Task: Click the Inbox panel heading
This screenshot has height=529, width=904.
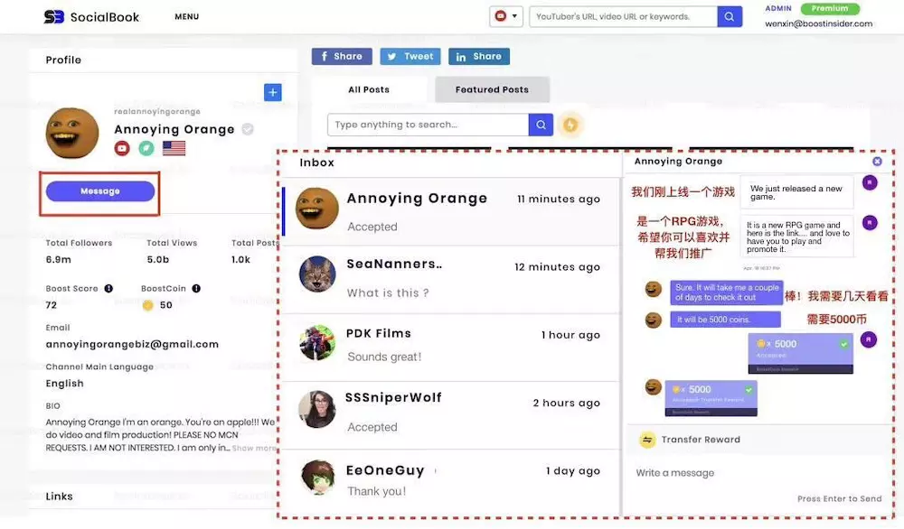Action: click(x=316, y=162)
